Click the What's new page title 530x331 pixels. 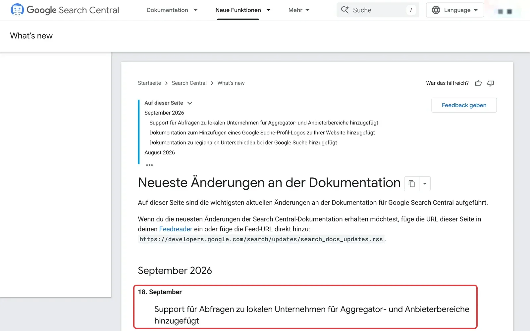pyautogui.click(x=31, y=36)
